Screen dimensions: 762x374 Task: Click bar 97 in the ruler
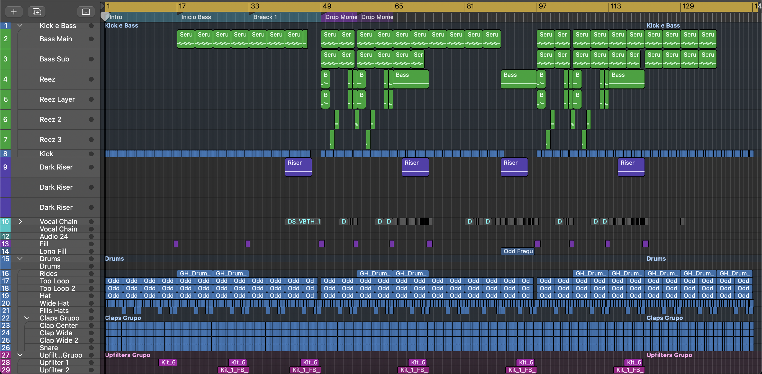[542, 6]
